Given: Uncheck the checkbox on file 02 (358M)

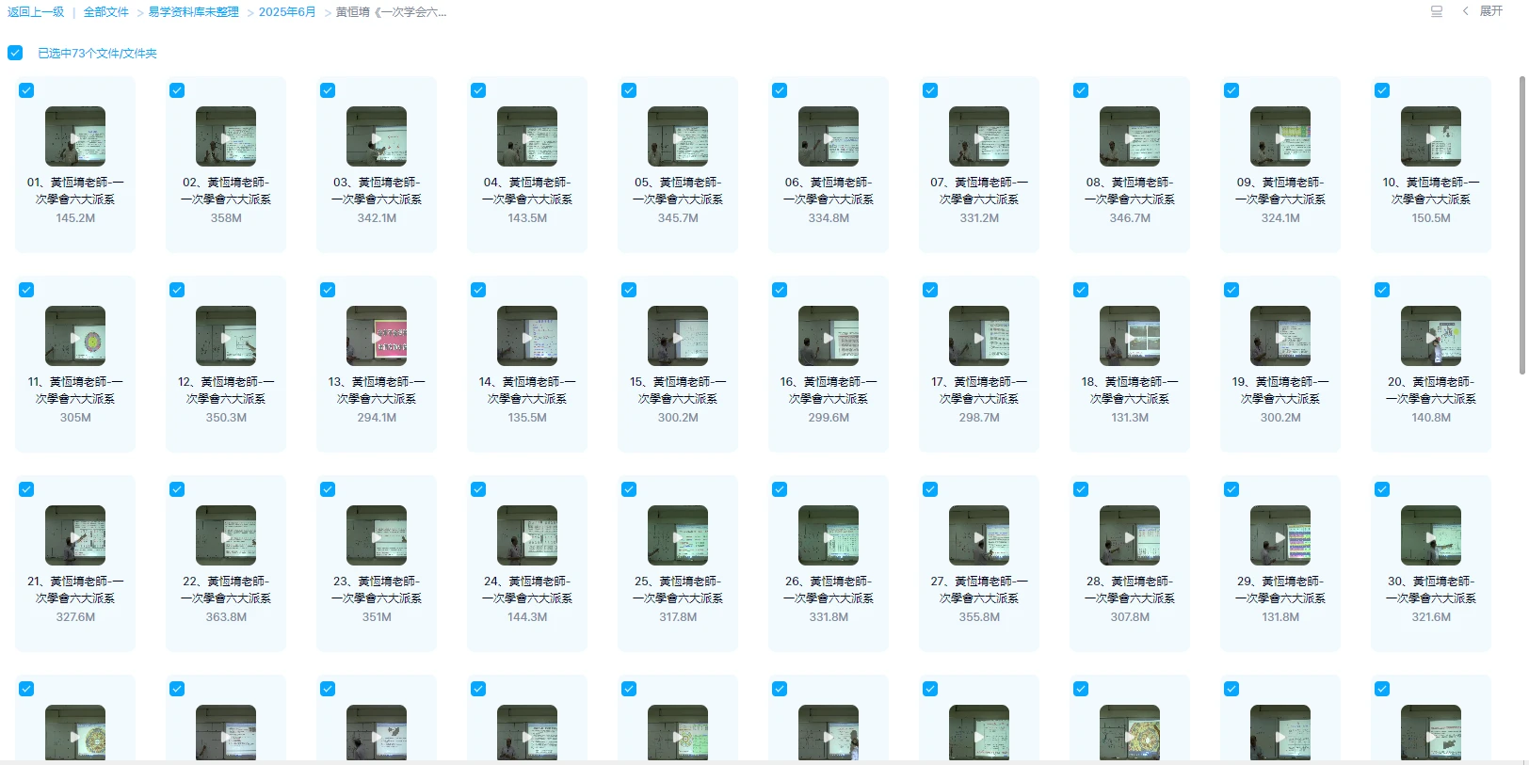Looking at the screenshot, I should [x=177, y=90].
